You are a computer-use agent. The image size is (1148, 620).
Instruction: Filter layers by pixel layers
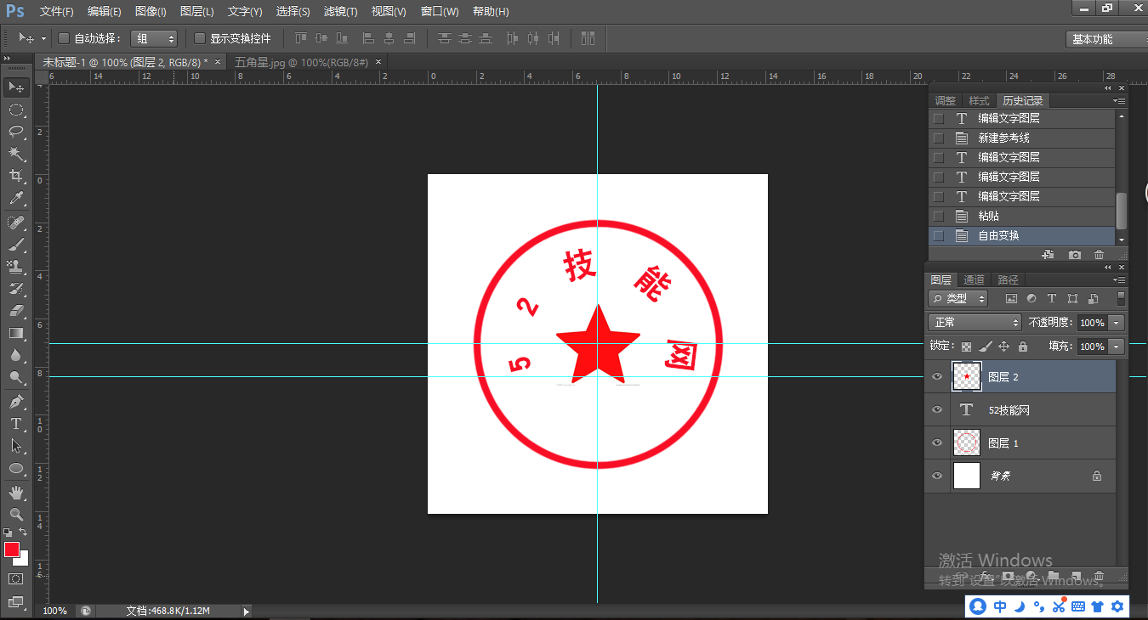(x=1011, y=299)
